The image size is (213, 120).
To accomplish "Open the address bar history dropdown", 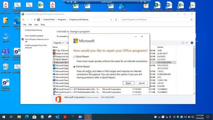I will pyautogui.click(x=111, y=20).
